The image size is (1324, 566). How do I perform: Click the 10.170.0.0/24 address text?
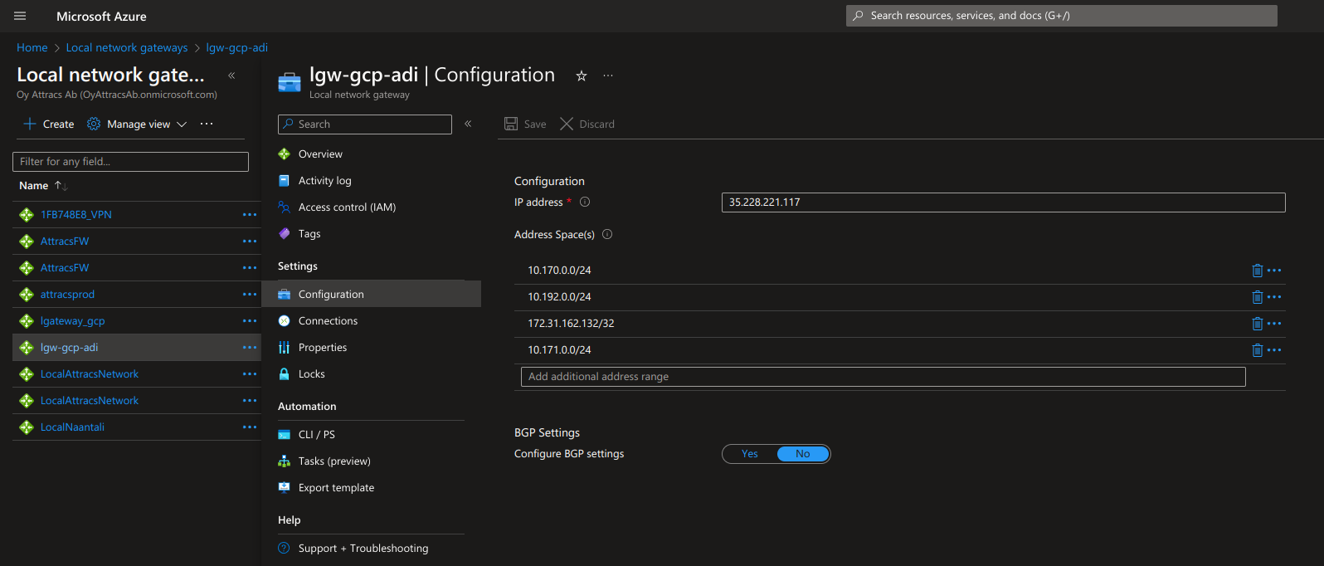pos(560,271)
